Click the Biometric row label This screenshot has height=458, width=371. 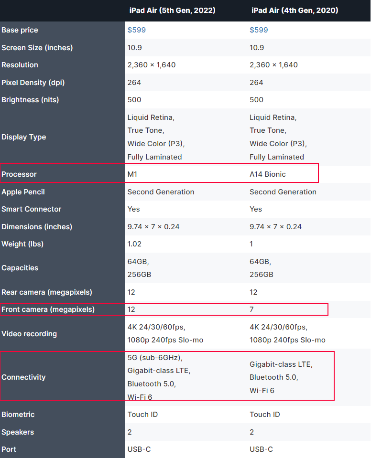coord(18,415)
